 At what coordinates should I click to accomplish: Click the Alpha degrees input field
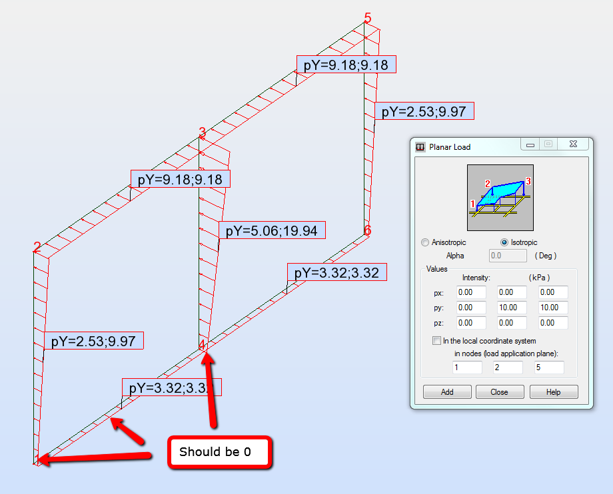508,255
